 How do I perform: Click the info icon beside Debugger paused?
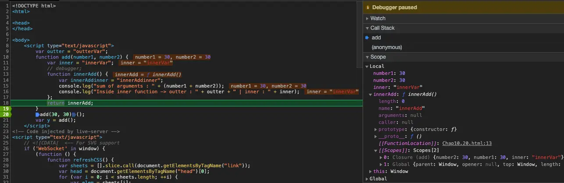click(368, 7)
